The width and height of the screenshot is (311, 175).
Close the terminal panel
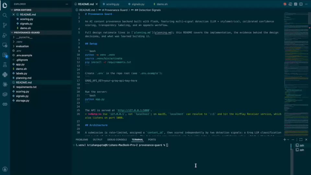306,140
